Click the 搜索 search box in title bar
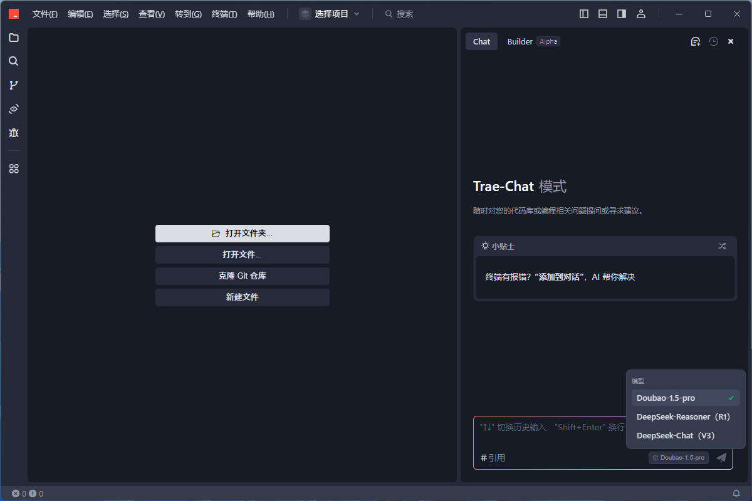 click(x=399, y=14)
